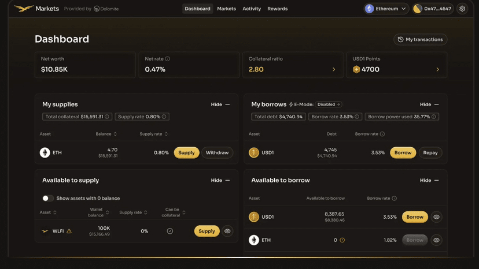The image size is (479, 269).
Task: Toggle Show assets with 0 balance
Action: coord(47,198)
